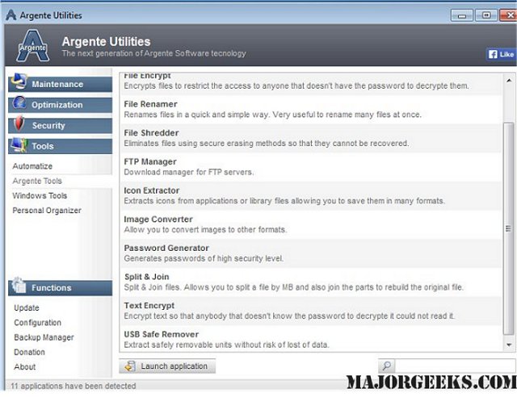Select the FTP Manager tool
The width and height of the screenshot is (517, 397).
coord(311,167)
